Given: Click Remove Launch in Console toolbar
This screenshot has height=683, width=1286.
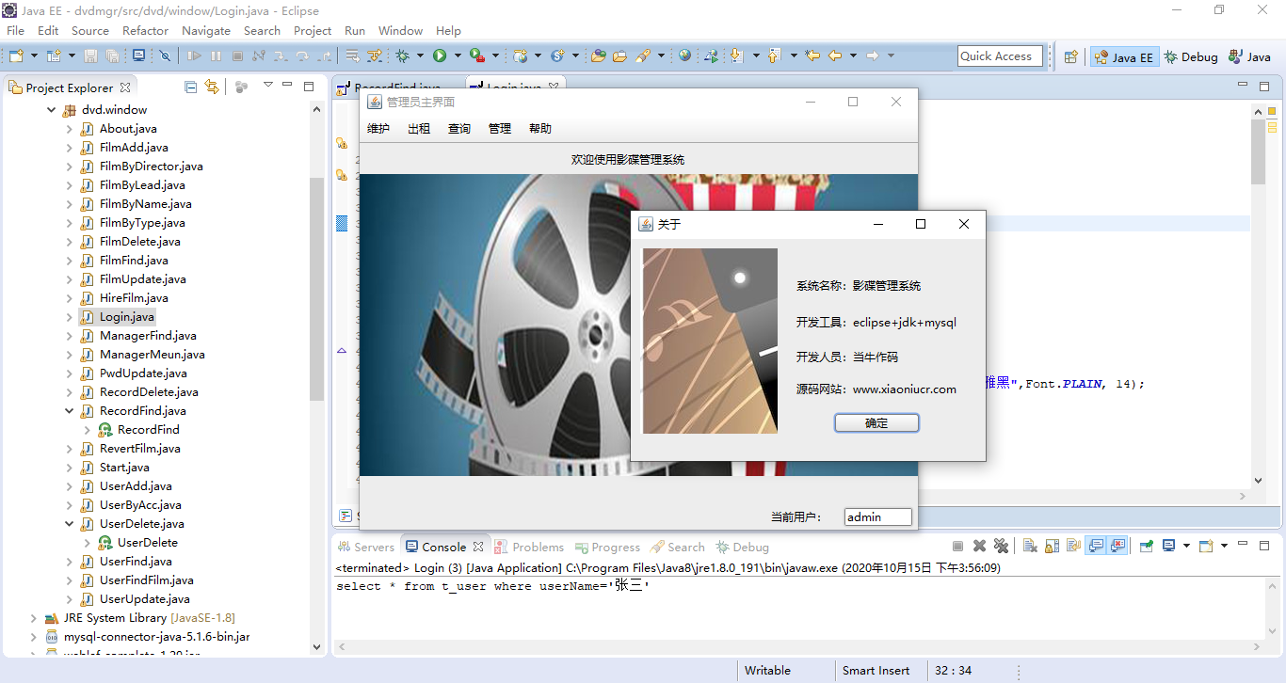Looking at the screenshot, I should 979,546.
